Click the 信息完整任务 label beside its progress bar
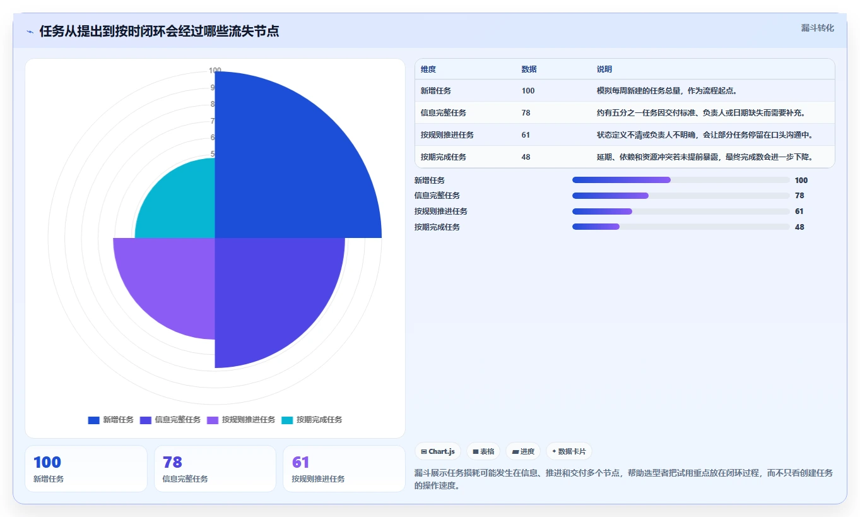The width and height of the screenshot is (860, 517). pyautogui.click(x=437, y=196)
